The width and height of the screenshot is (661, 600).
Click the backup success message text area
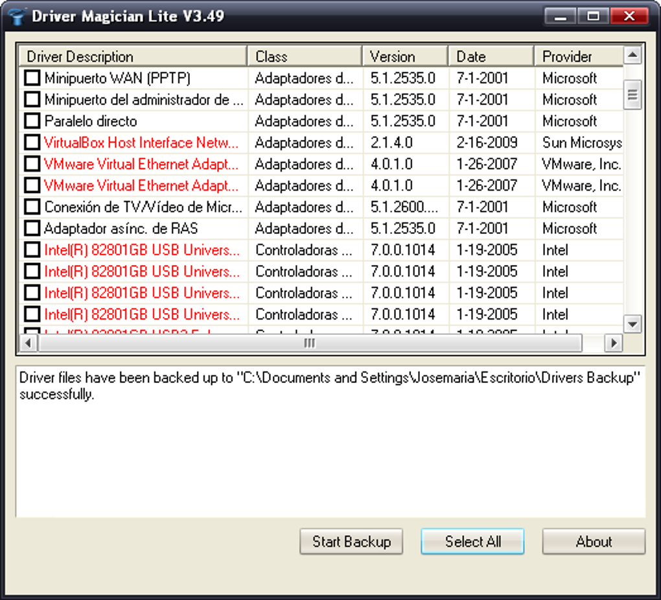[330, 441]
